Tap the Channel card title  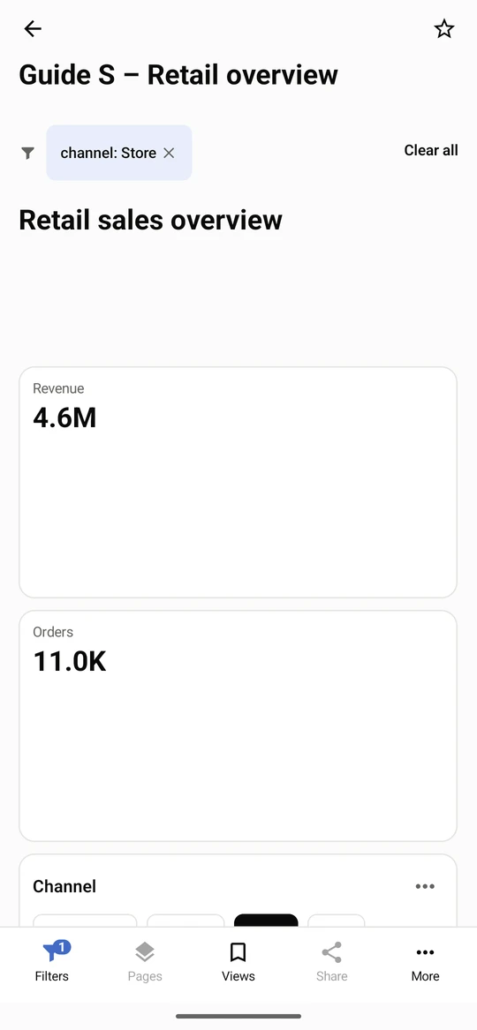click(x=64, y=886)
